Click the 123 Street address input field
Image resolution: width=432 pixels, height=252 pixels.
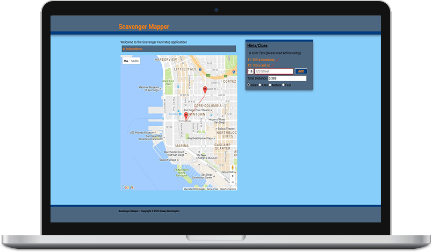274,71
